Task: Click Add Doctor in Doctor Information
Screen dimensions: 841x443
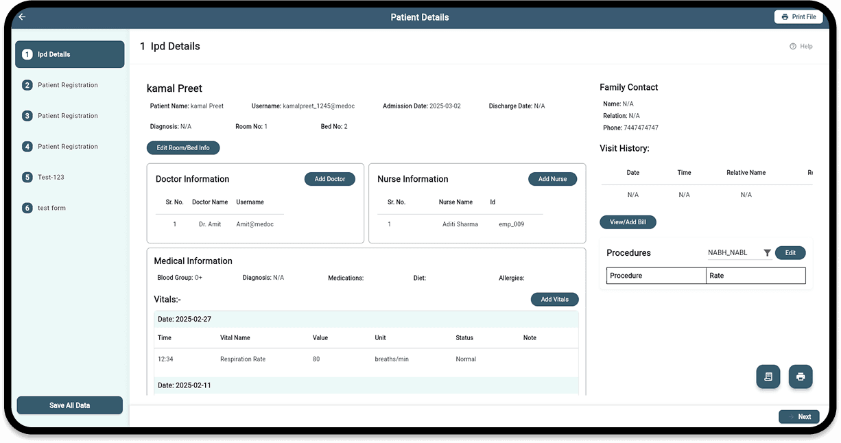Action: coord(329,178)
